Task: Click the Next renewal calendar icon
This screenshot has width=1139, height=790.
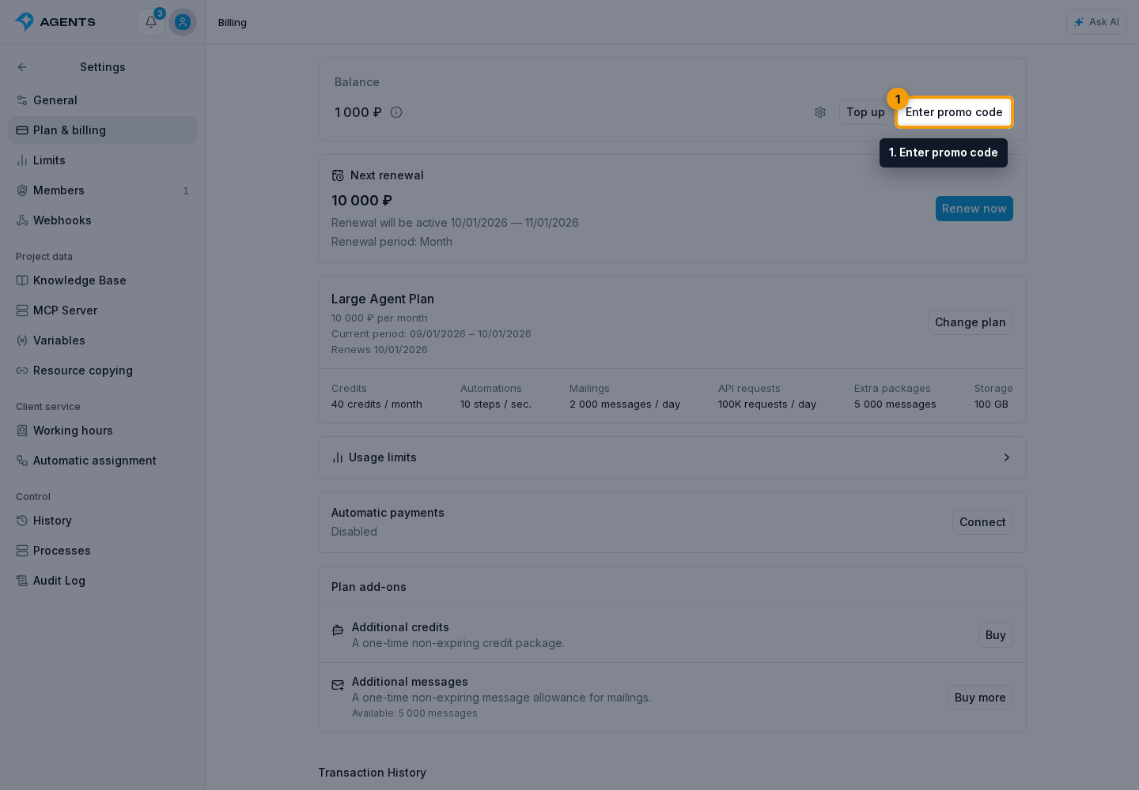Action: point(338,175)
